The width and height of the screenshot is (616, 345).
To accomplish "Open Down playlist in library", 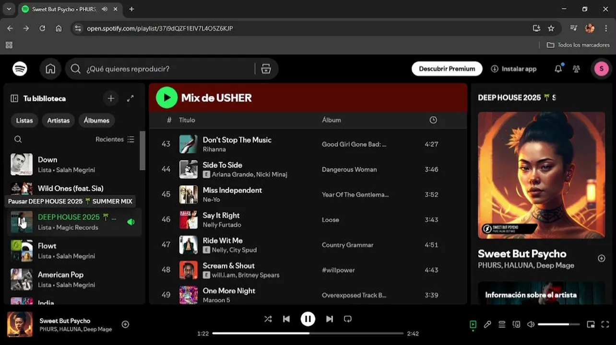I will [x=75, y=164].
